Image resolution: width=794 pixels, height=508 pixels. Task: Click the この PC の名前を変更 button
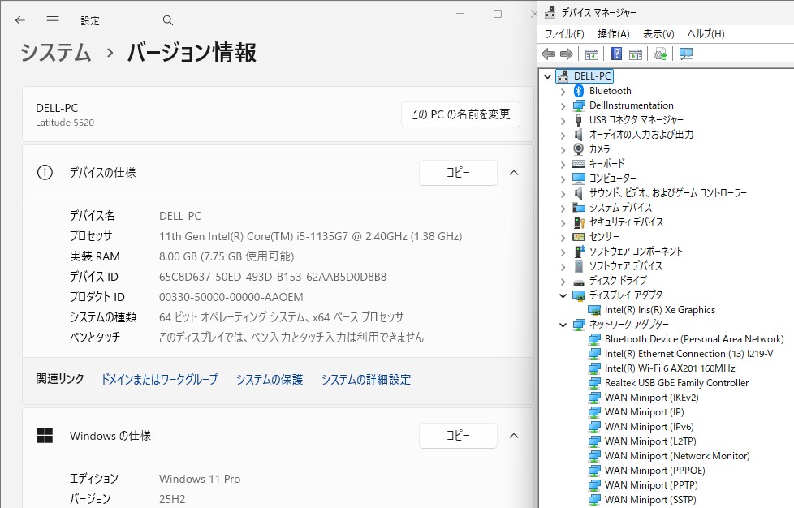[x=460, y=114]
